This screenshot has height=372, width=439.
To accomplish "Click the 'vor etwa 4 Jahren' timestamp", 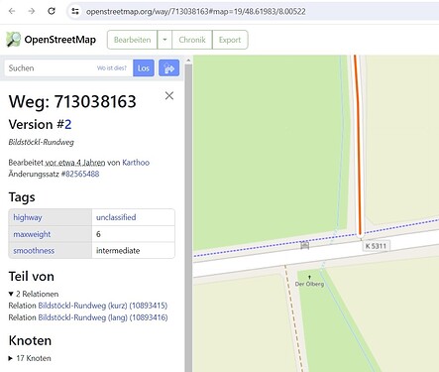I will click(75, 163).
